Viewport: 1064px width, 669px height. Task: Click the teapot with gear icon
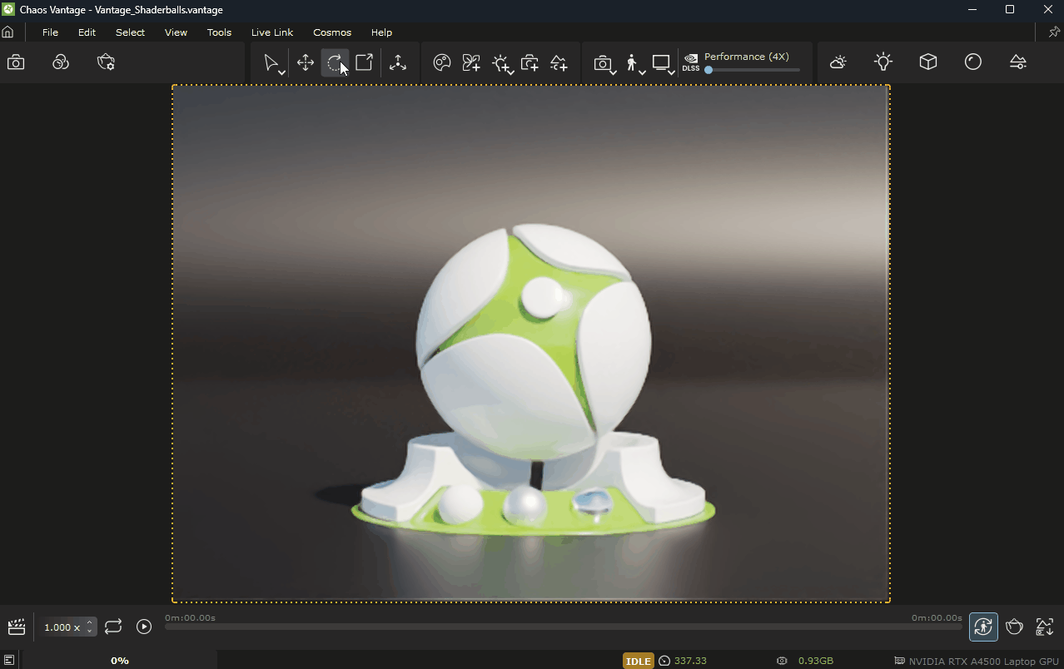(106, 62)
